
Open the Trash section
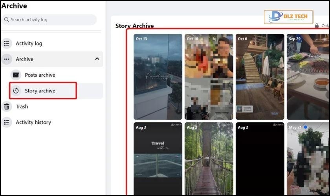click(x=52, y=107)
